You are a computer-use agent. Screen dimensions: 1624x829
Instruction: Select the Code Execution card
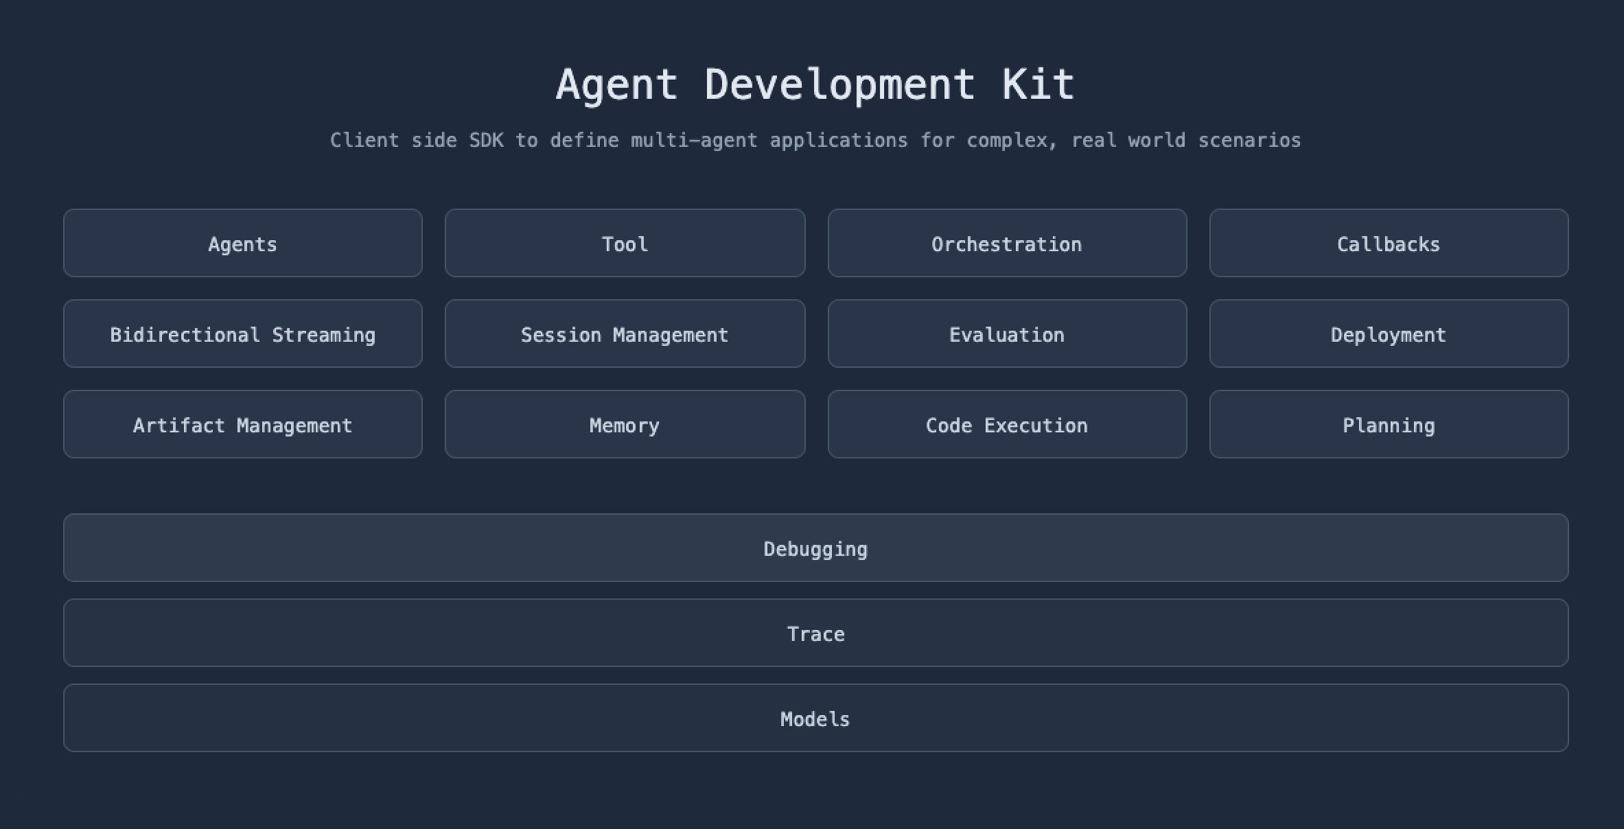(1007, 425)
